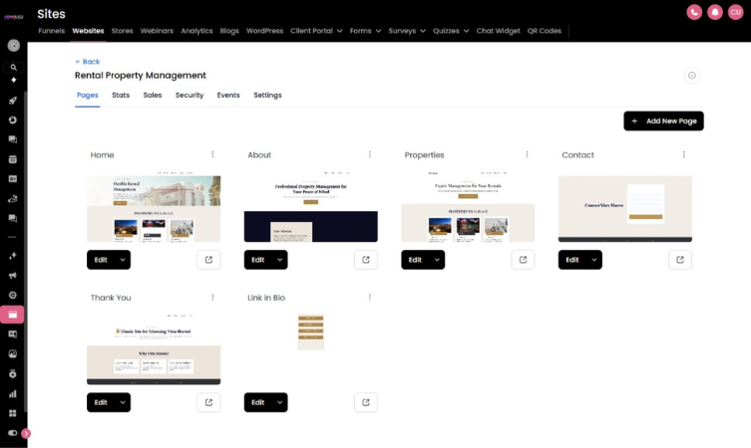Switch to the Stats tab
The image size is (751, 448).
coord(121,96)
